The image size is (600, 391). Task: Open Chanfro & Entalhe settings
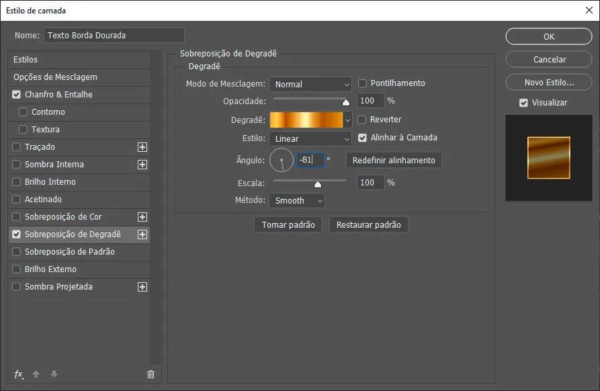click(58, 95)
